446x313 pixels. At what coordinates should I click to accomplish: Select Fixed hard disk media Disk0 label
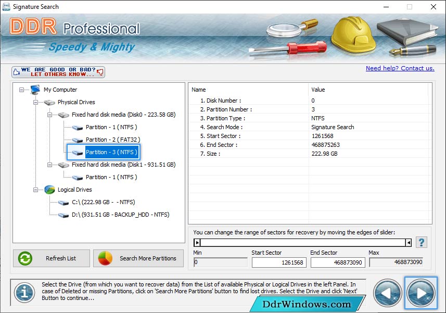pyautogui.click(x=123, y=115)
